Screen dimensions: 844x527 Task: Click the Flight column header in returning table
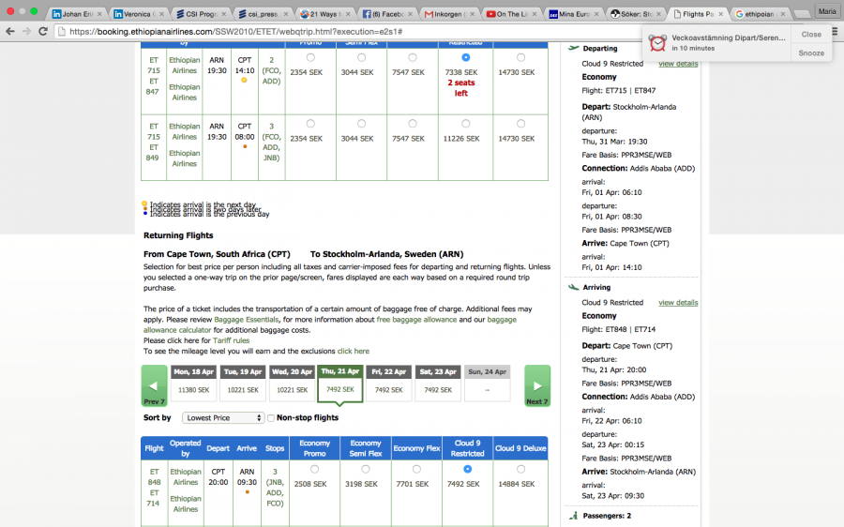click(154, 448)
